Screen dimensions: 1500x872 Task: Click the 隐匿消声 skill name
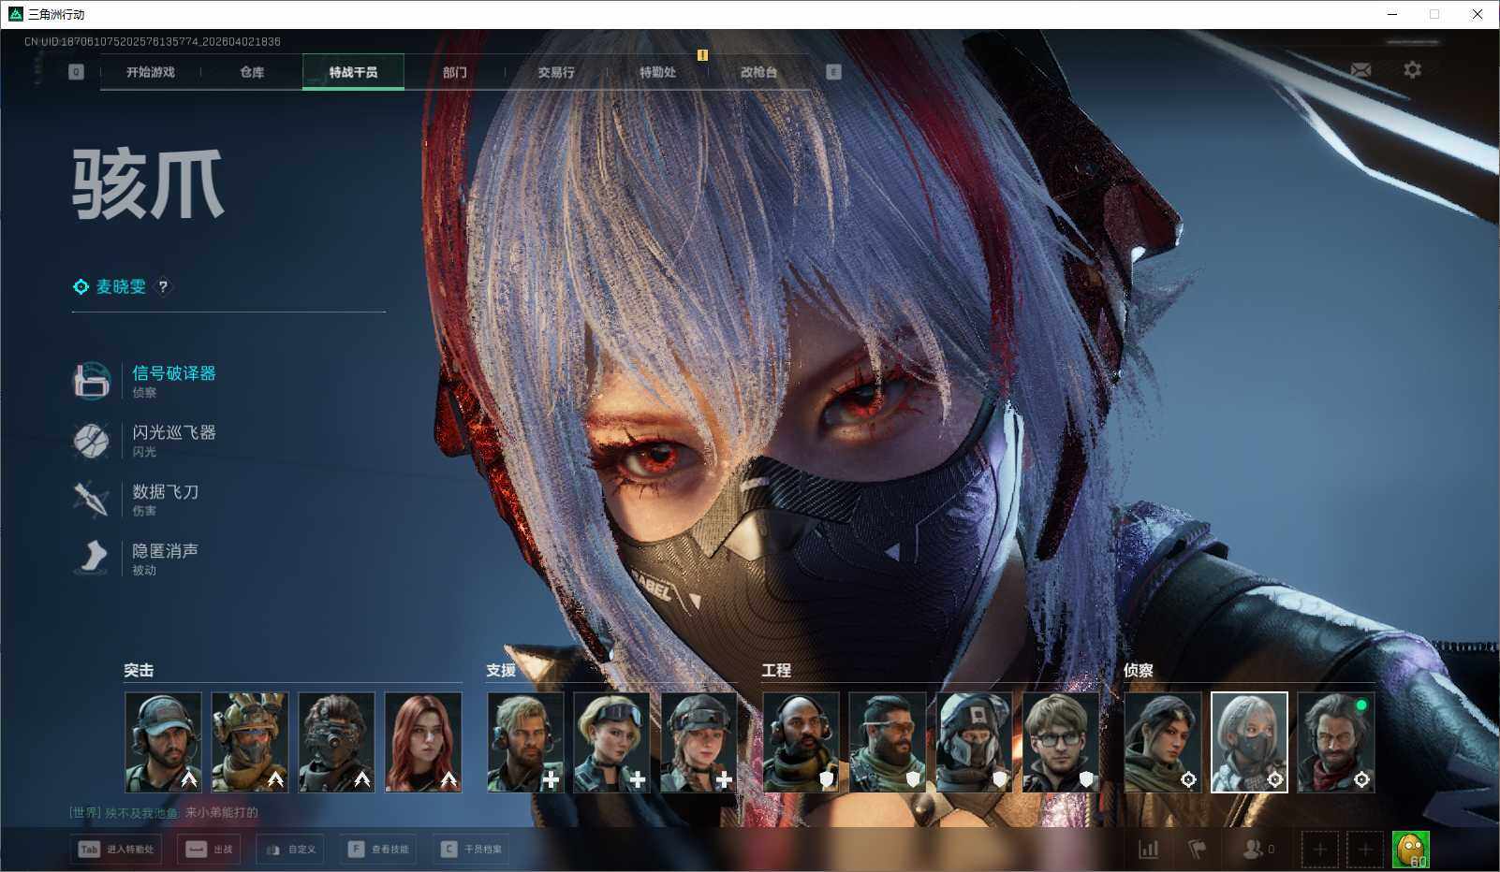pos(166,551)
